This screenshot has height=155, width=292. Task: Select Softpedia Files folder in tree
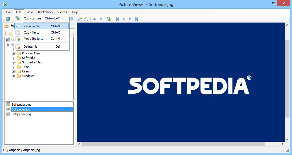(32, 62)
